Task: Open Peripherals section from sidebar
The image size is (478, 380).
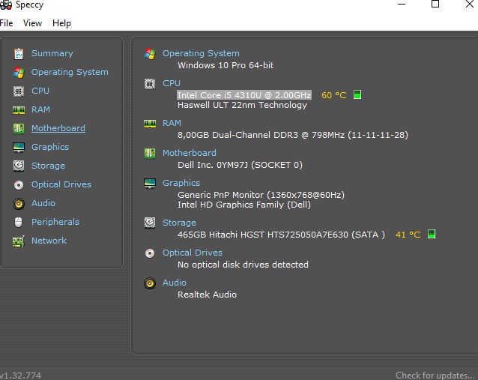Action: 55,222
